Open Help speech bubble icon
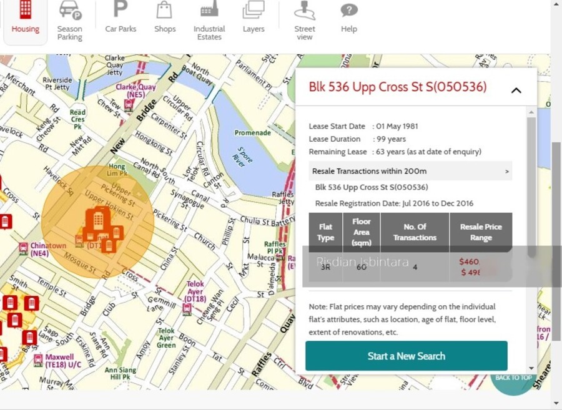The height and width of the screenshot is (410, 562). pyautogui.click(x=349, y=11)
